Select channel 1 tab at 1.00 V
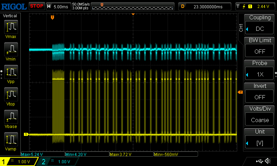 pyautogui.click(x=19, y=162)
